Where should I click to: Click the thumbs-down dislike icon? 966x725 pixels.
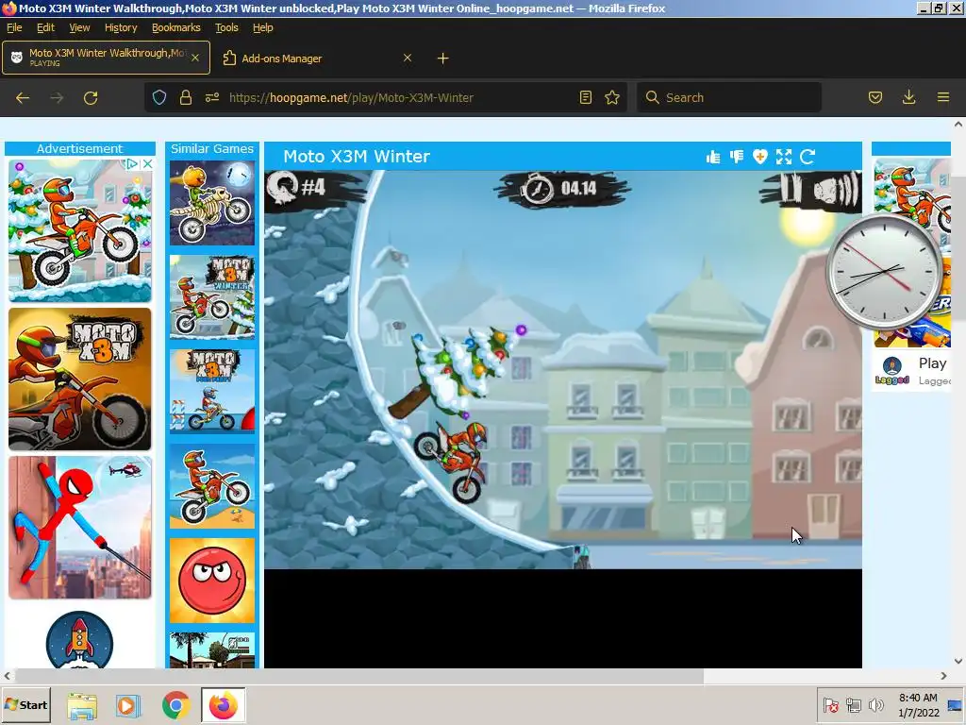click(x=737, y=157)
